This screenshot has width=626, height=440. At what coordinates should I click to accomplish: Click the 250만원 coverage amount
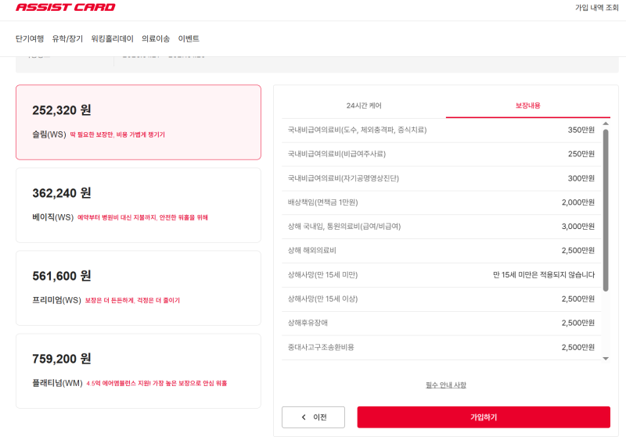click(x=581, y=154)
